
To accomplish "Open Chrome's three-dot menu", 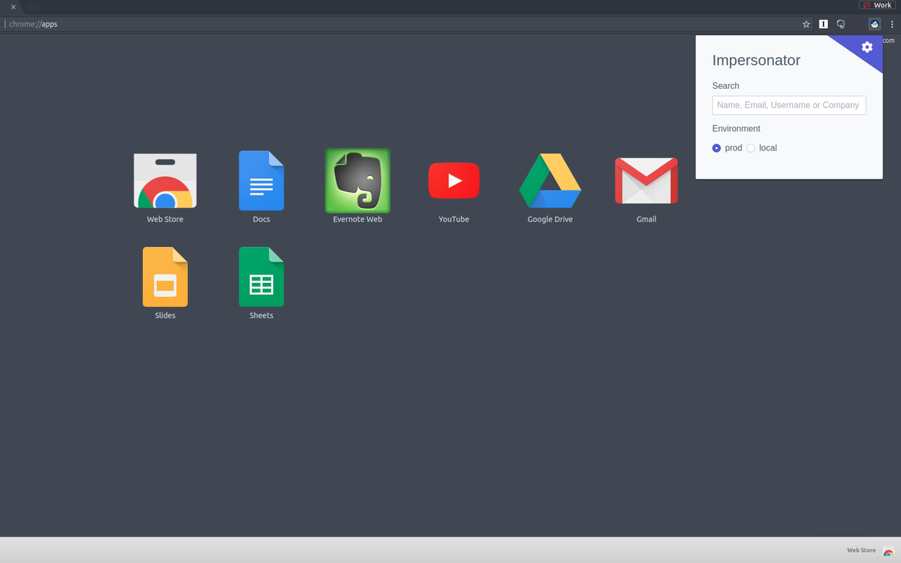I will click(x=892, y=23).
